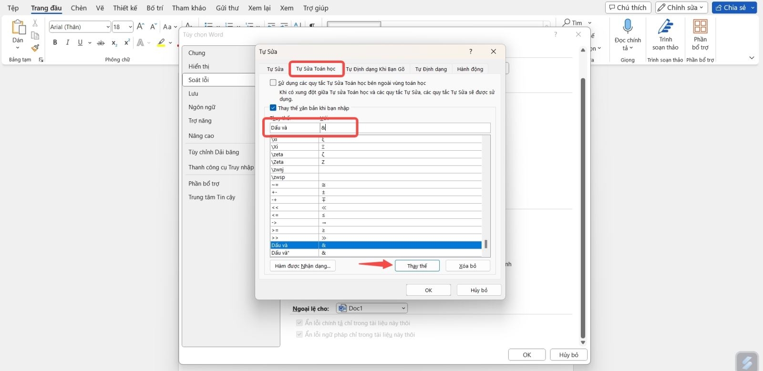Select Ngôn ngữ in Word Options sidebar
The height and width of the screenshot is (371, 763).
click(202, 107)
